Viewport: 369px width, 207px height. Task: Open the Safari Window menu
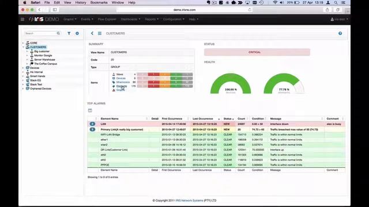tap(118, 2)
